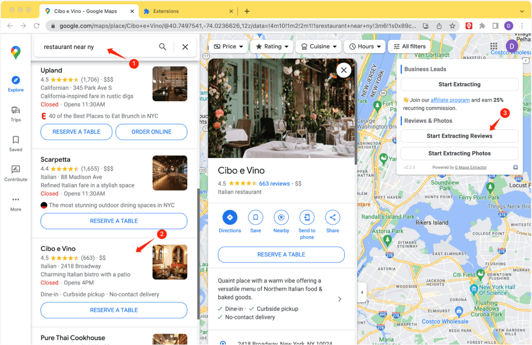Viewport: 532px width, 345px height.
Task: Click the Google Maps logo pin
Action: (15, 52)
